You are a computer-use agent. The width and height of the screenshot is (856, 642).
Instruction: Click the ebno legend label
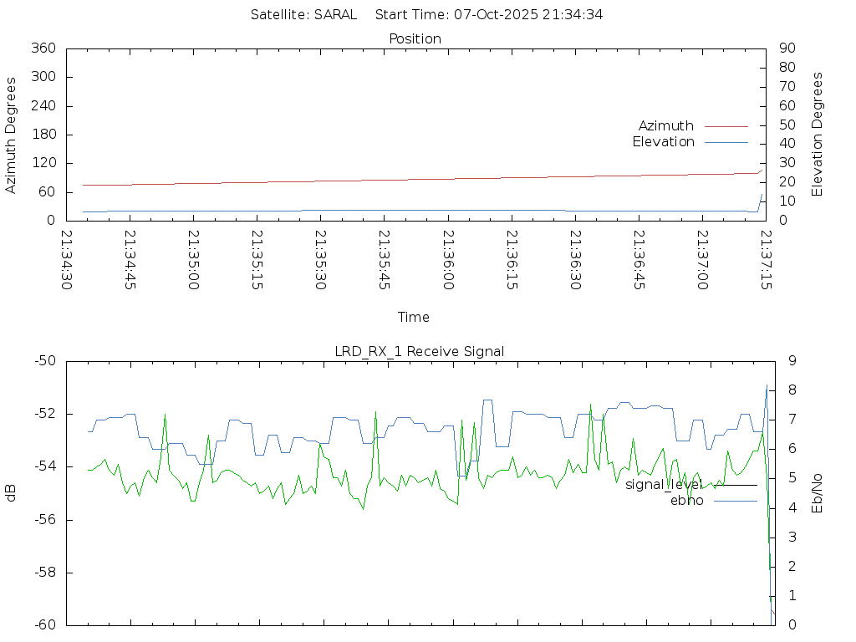[686, 501]
